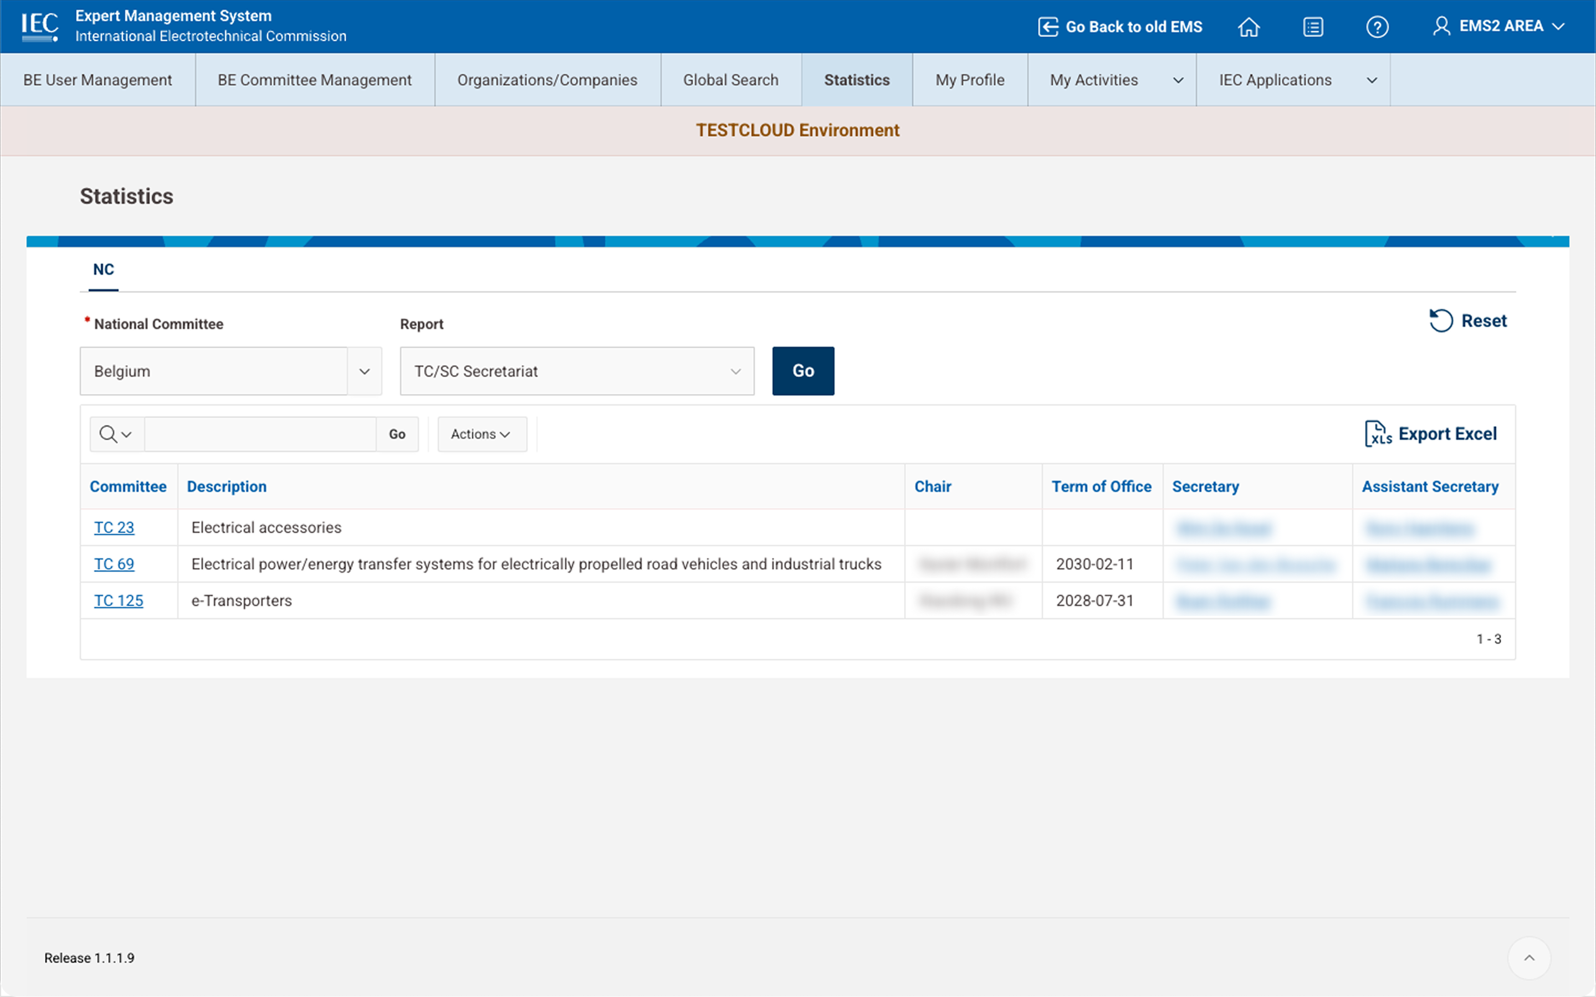Viewport: 1596px width, 997px height.
Task: Click the home icon in header
Action: tap(1249, 27)
